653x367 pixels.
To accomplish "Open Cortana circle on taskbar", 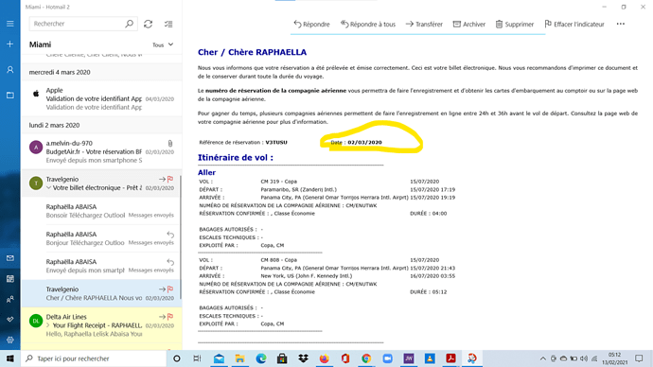I will point(177,358).
